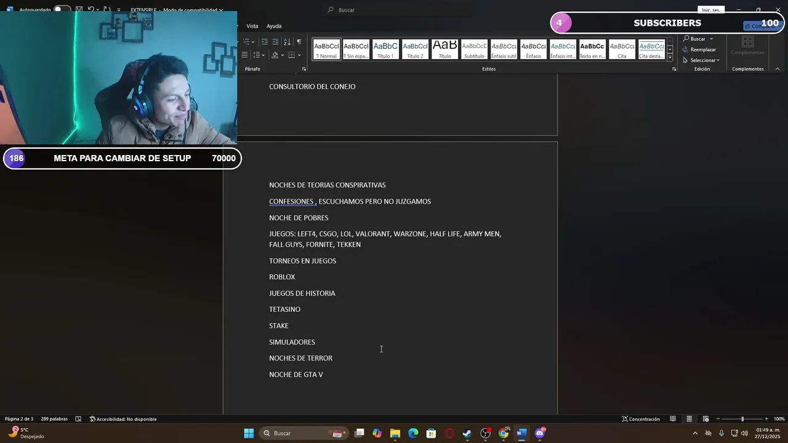
Task: Open borders dropdown arrow
Action: pos(299,55)
